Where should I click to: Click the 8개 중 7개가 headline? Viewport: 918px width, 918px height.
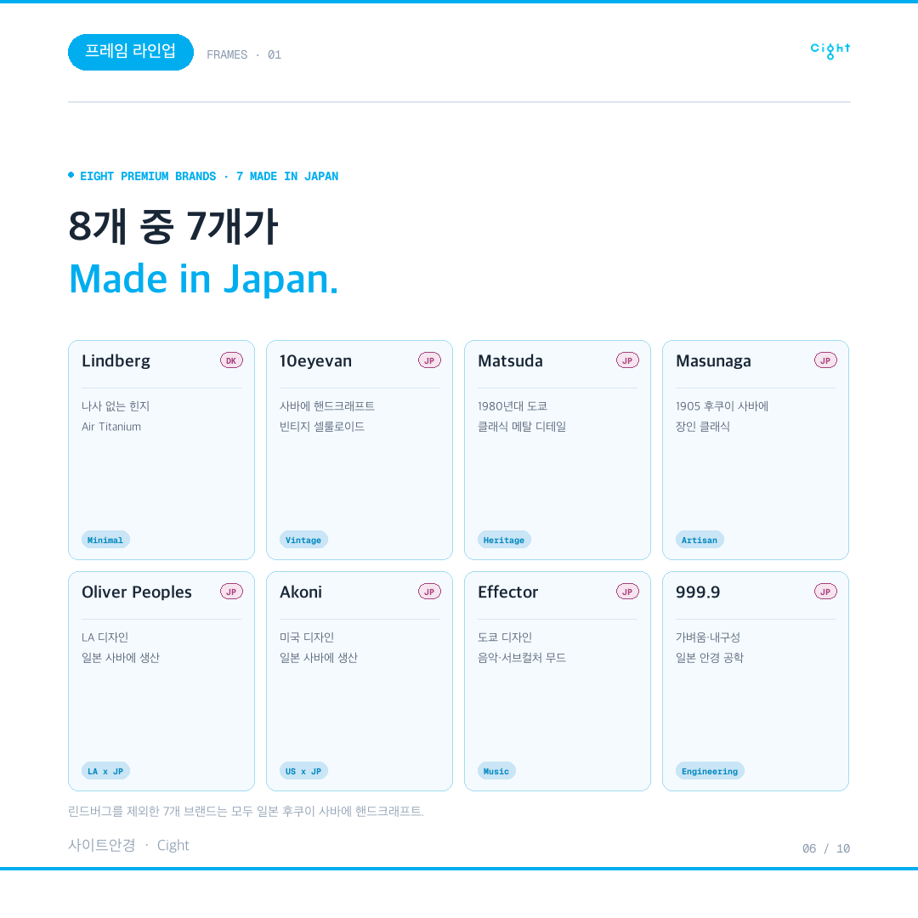(173, 227)
